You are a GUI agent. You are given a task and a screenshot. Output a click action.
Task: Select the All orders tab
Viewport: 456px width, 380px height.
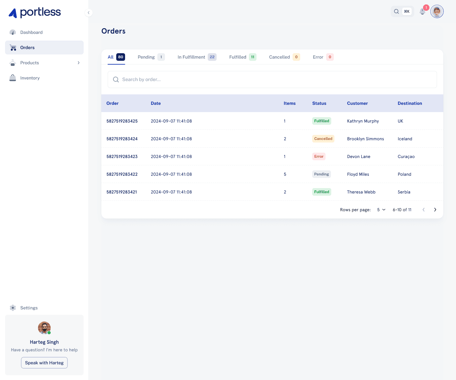(x=116, y=57)
